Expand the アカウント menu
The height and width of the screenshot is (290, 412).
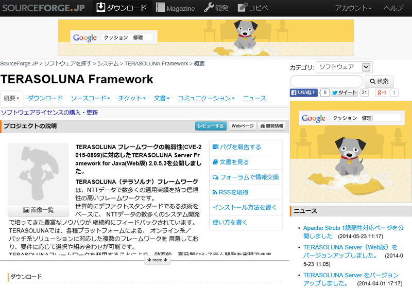pyautogui.click(x=353, y=8)
